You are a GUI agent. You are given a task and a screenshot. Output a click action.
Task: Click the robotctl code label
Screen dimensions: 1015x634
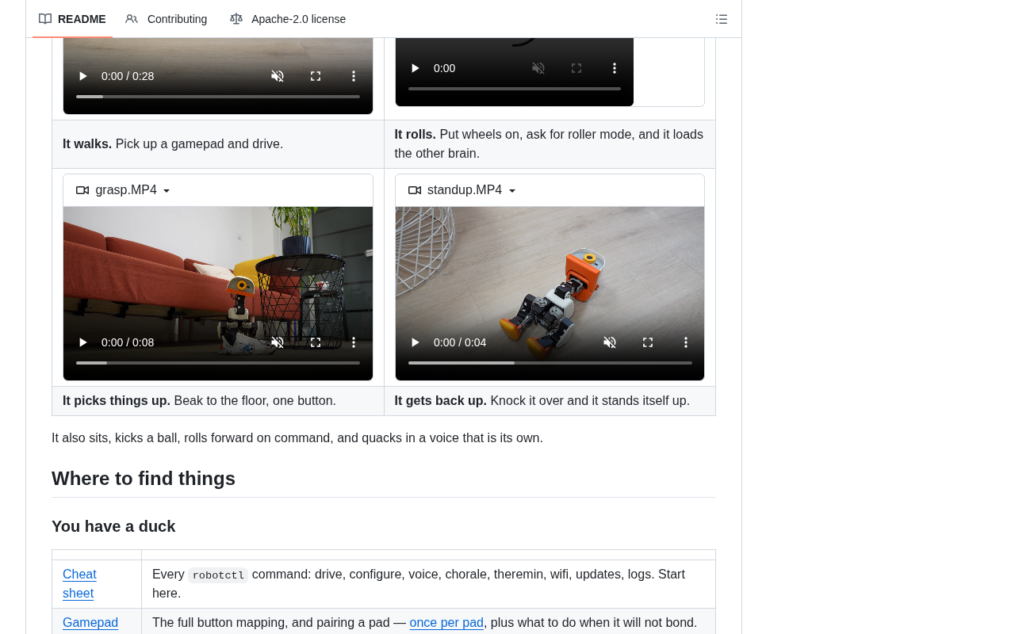pyautogui.click(x=218, y=575)
